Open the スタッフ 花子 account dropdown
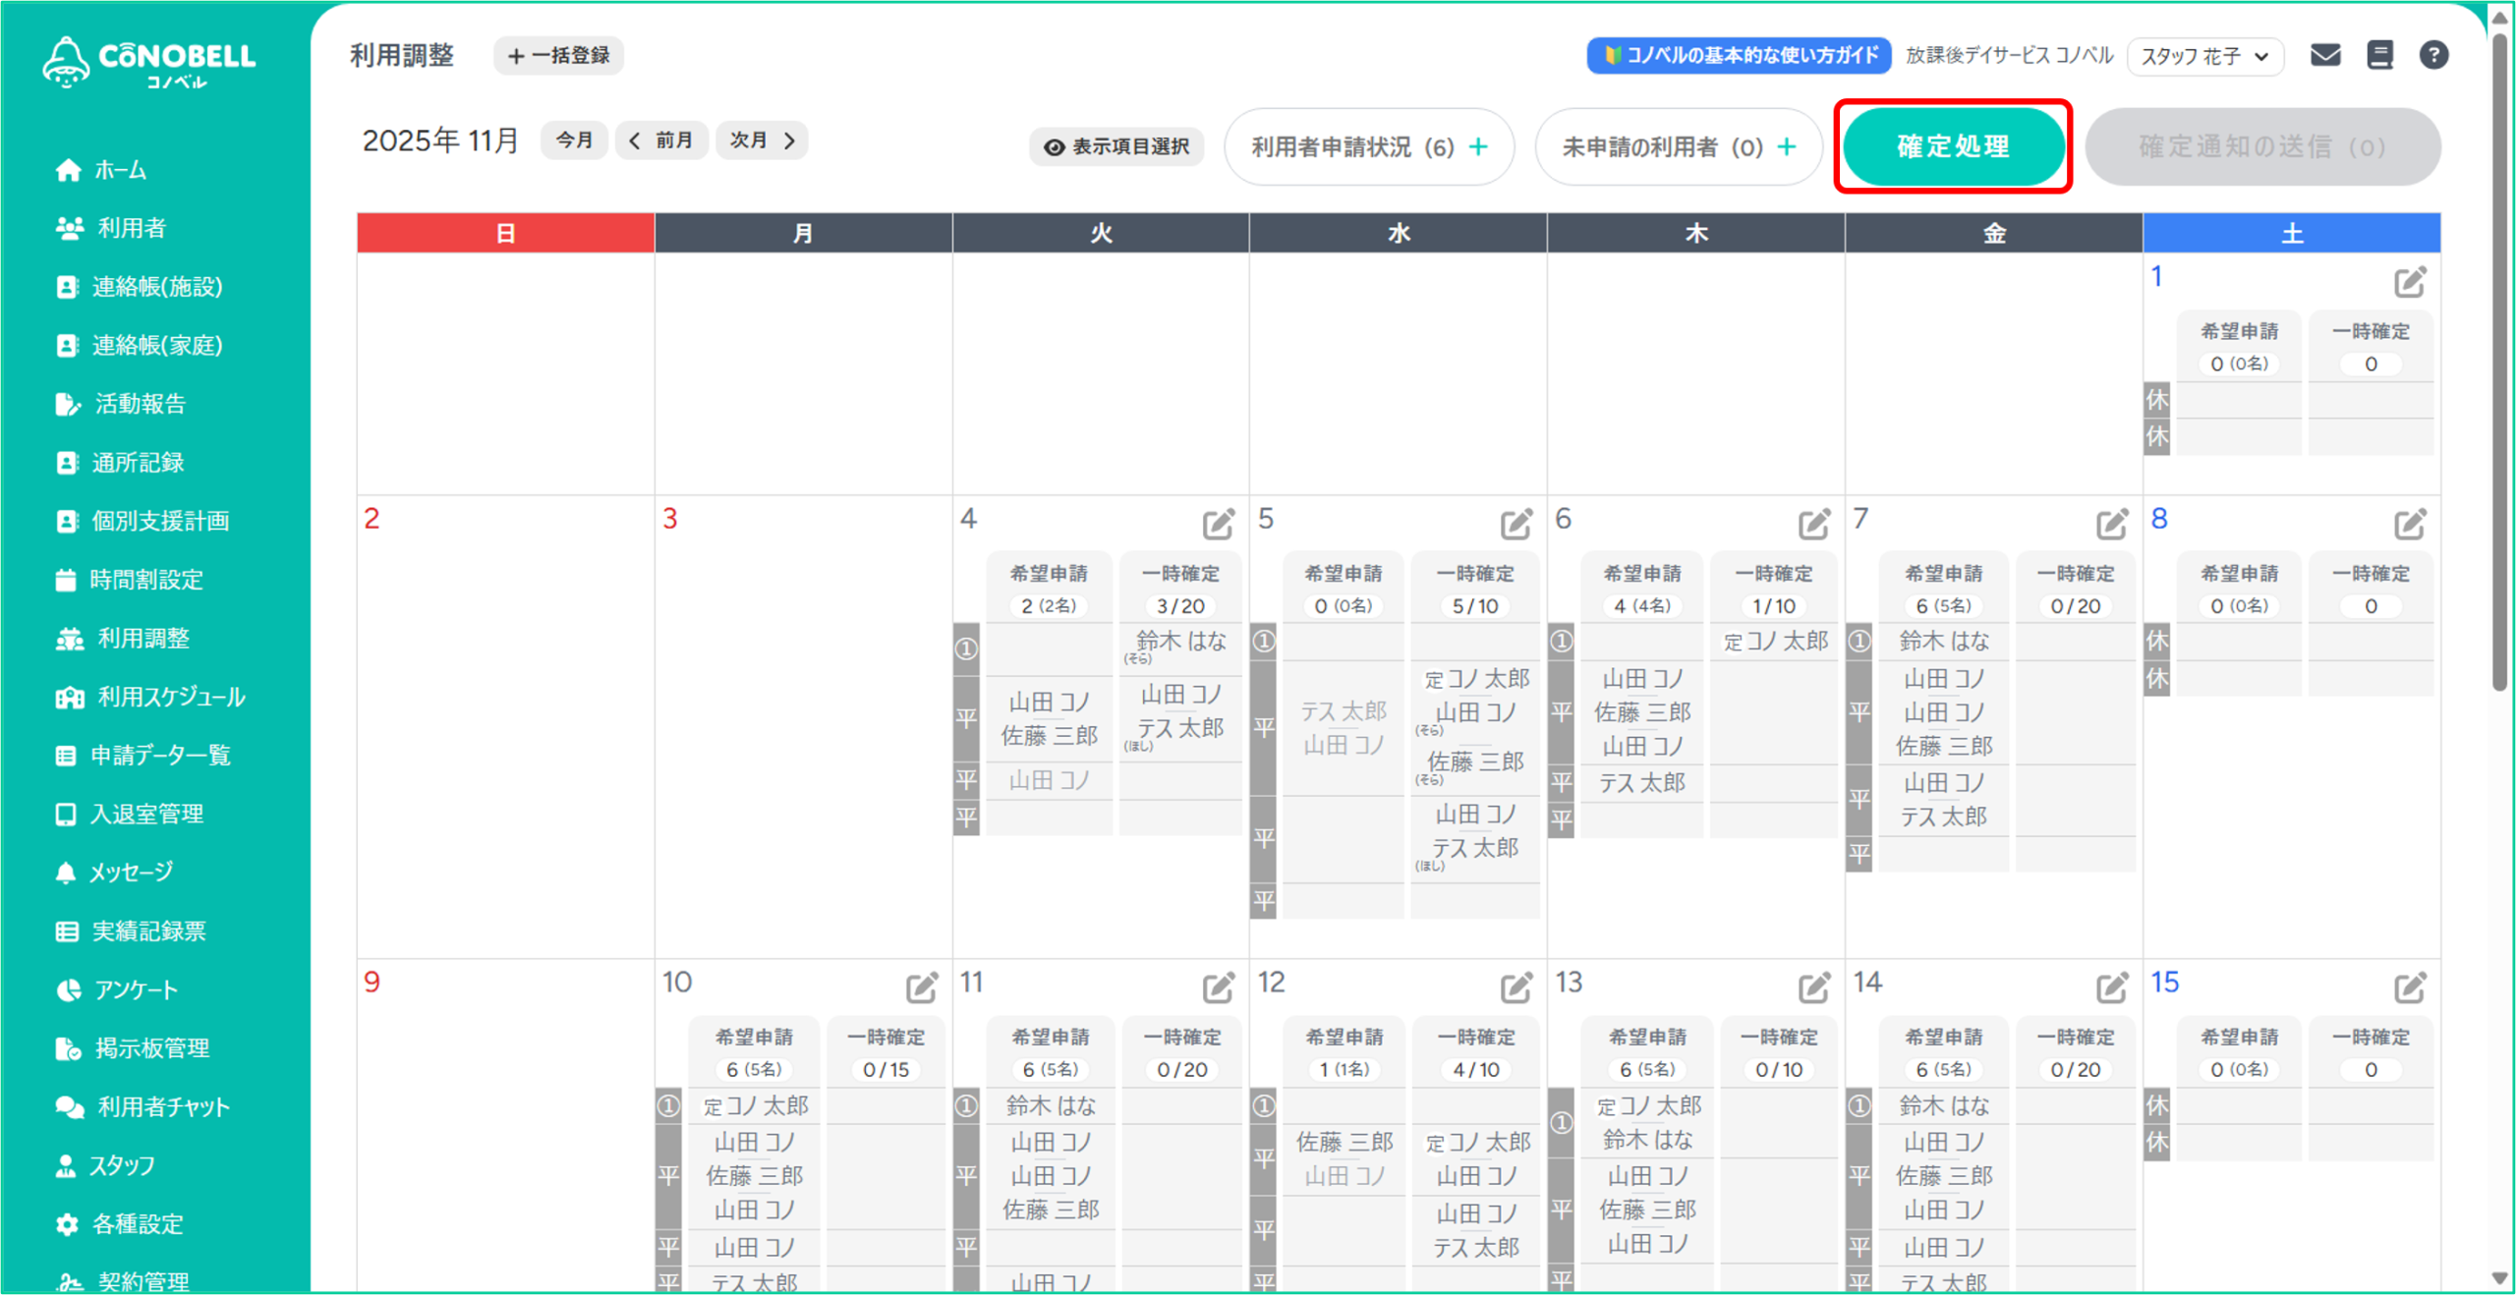This screenshot has height=1295, width=2516. [x=2204, y=56]
